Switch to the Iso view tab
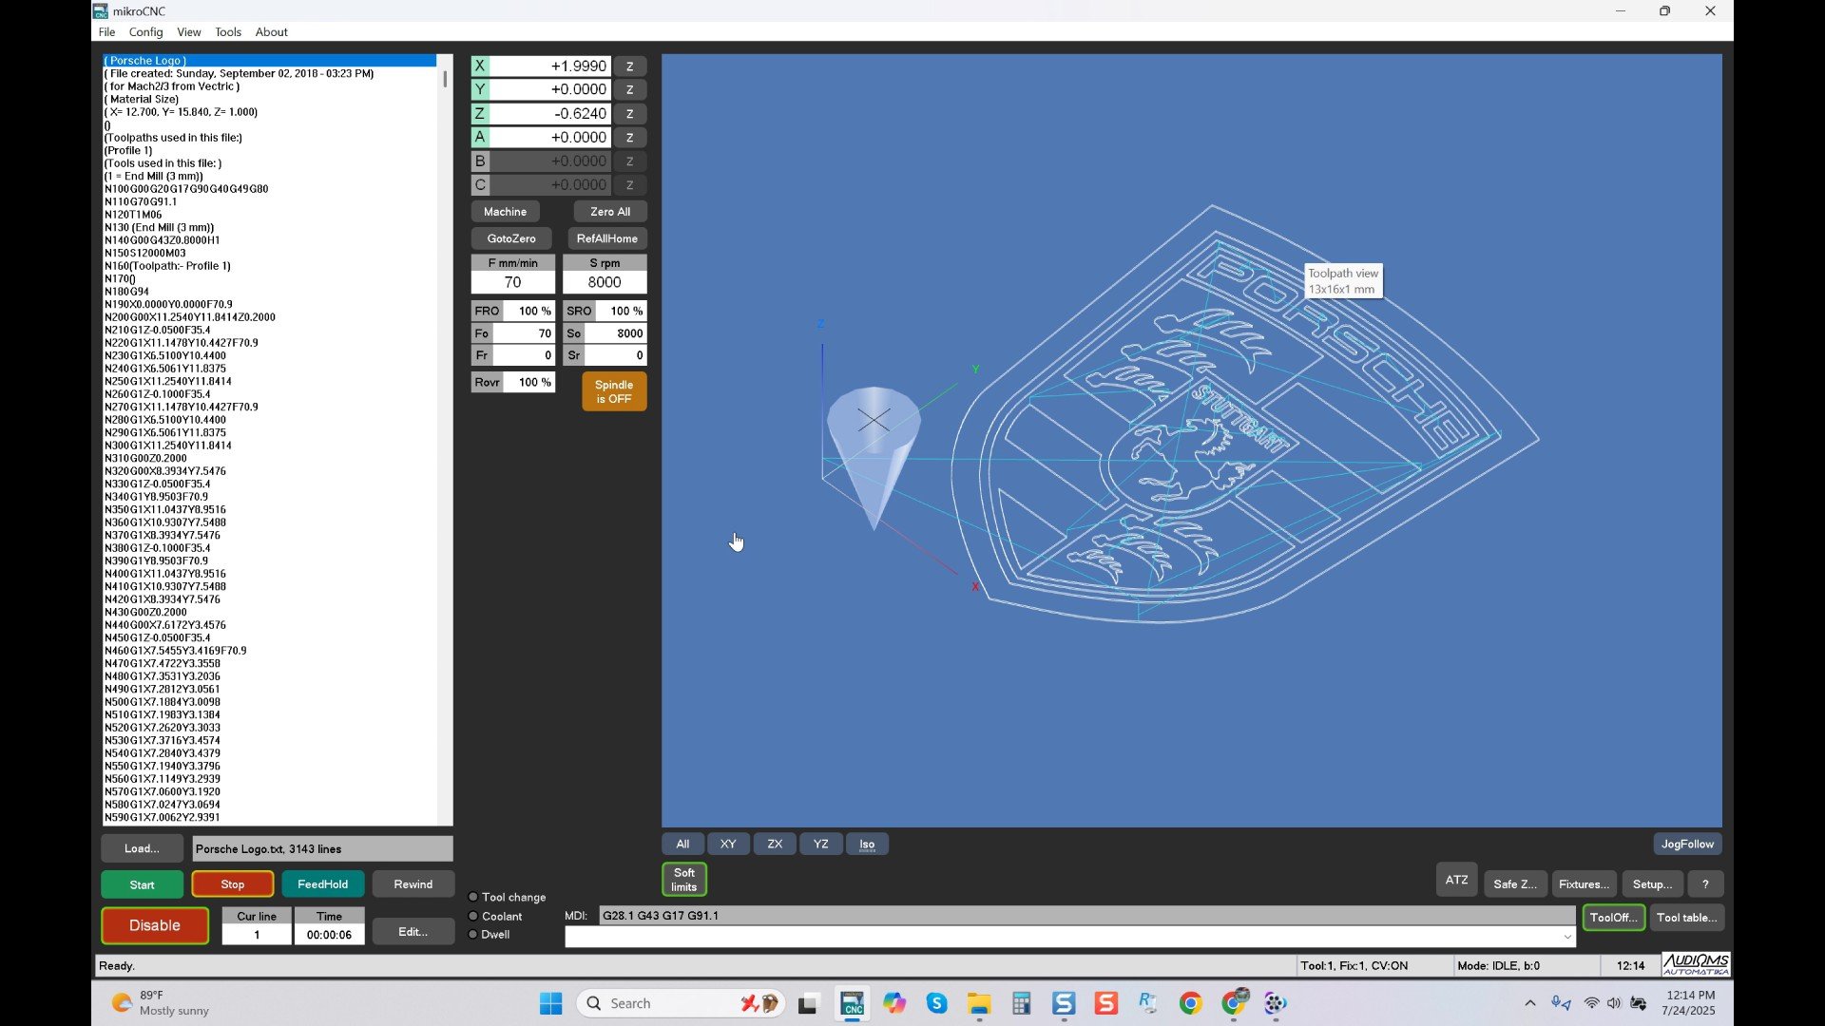 tap(867, 845)
